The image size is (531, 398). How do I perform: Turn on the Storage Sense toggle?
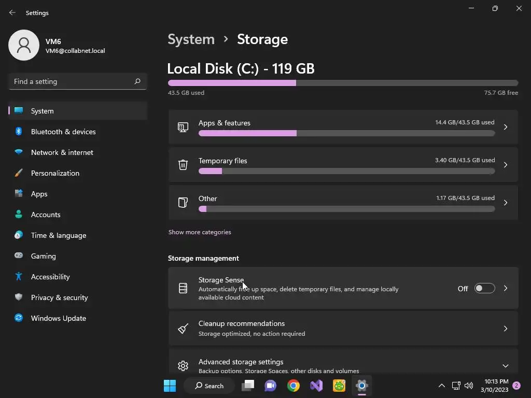tap(484, 289)
